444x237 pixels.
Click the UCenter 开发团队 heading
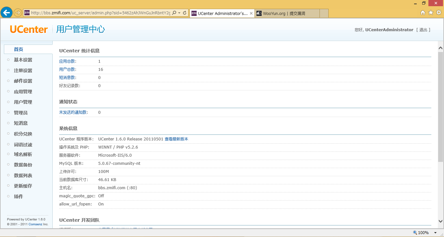coord(79,220)
